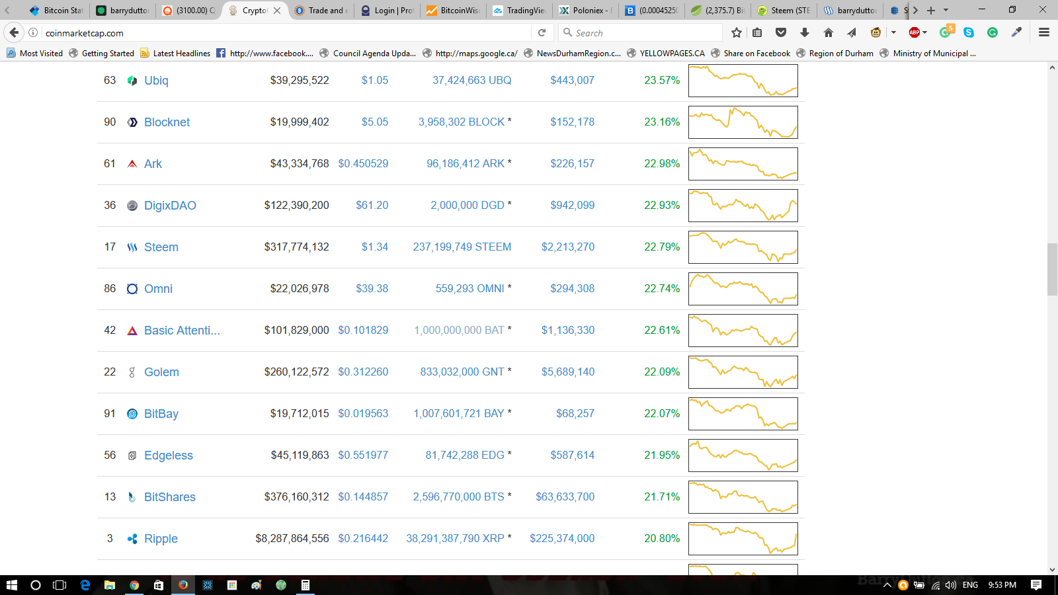1058x595 pixels.
Task: Reload the page with the refresh icon
Action: coord(542,32)
